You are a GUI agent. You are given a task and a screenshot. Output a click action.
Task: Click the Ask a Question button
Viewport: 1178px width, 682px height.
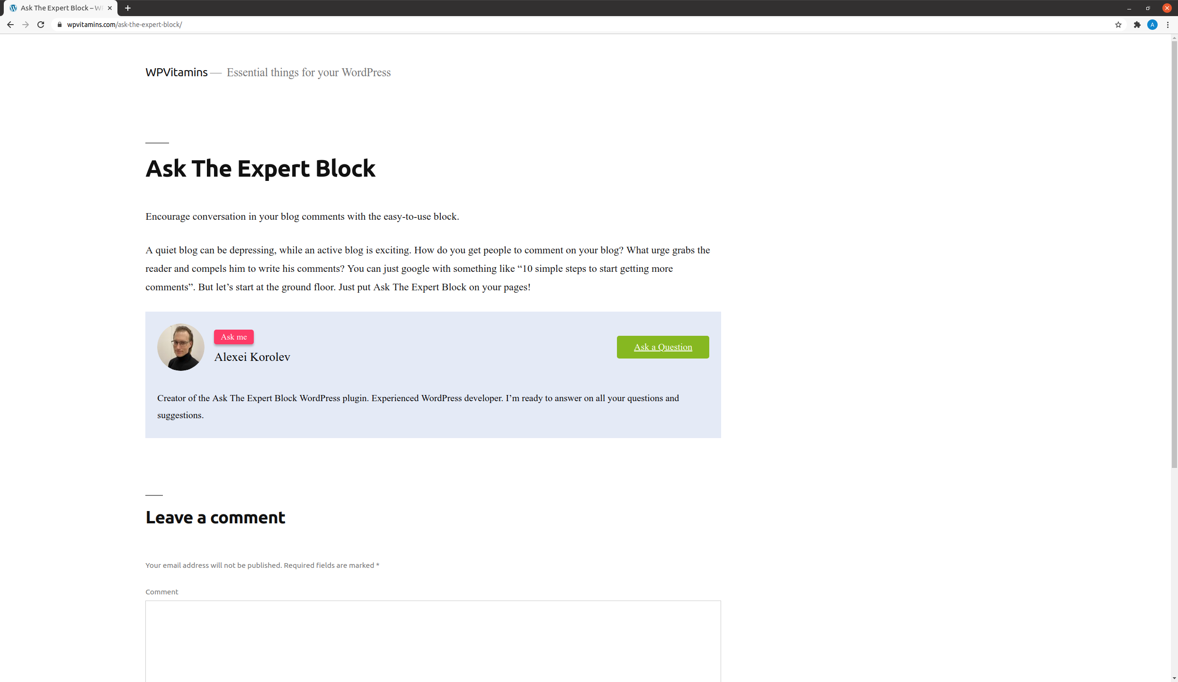[663, 347]
